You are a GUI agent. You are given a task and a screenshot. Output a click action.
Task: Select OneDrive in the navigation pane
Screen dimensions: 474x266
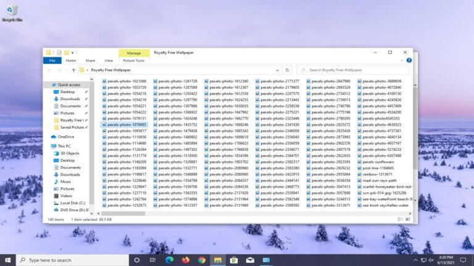[66, 137]
